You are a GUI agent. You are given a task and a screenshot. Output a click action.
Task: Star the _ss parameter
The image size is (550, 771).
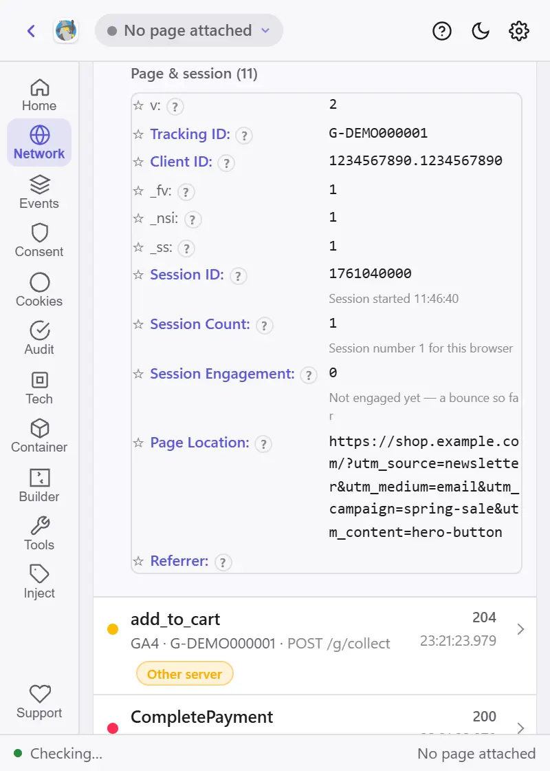(x=138, y=247)
